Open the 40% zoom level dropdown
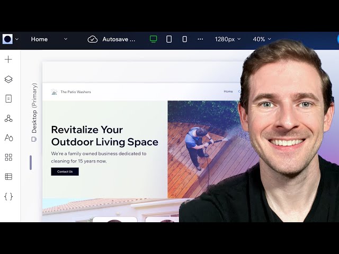Screen dimensions: 339x254 pyautogui.click(x=262, y=39)
